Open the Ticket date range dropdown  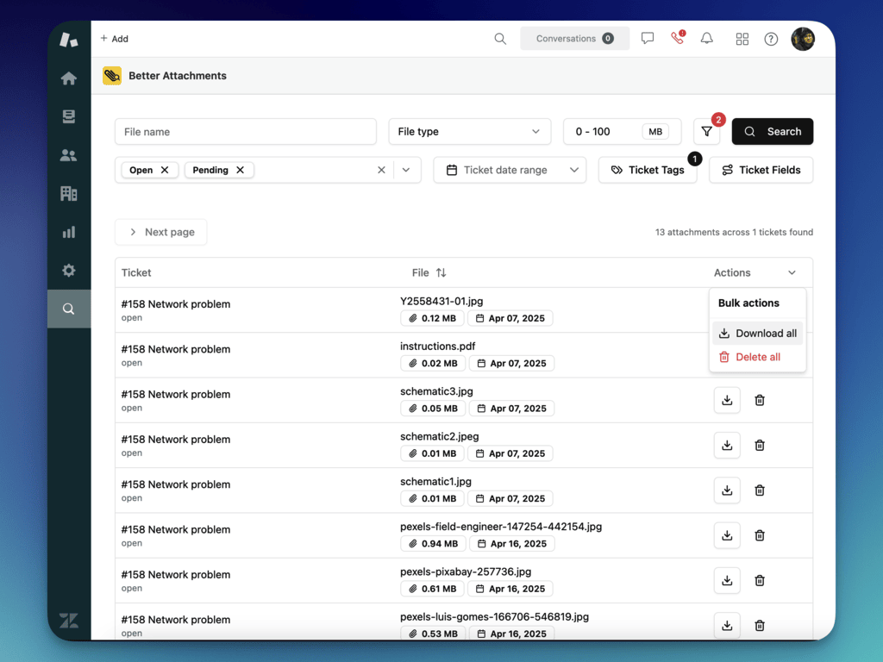510,170
